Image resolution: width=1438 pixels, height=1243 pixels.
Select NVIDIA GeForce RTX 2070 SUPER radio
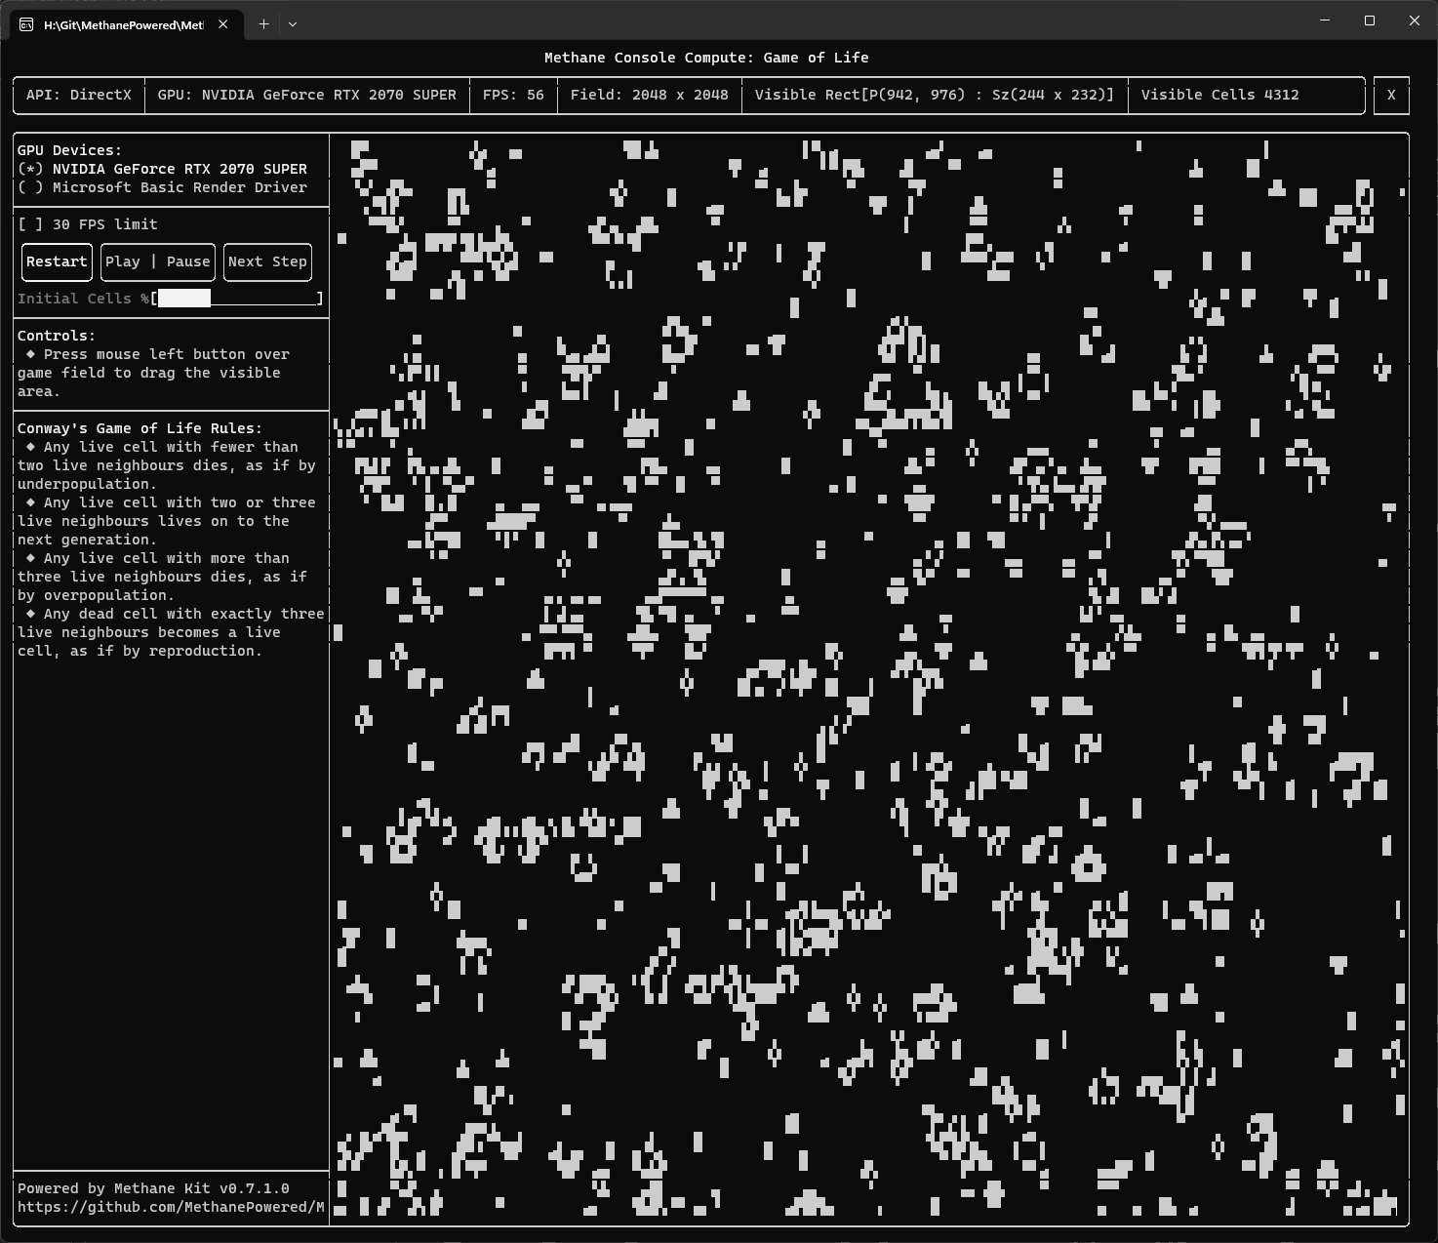point(162,169)
